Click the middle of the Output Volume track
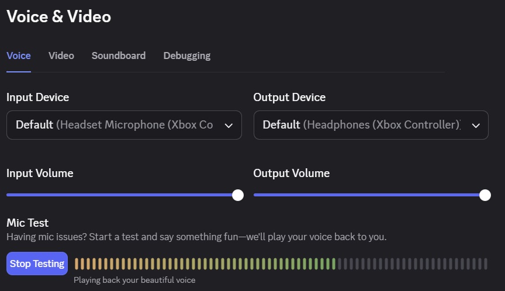The width and height of the screenshot is (505, 291). coord(369,195)
